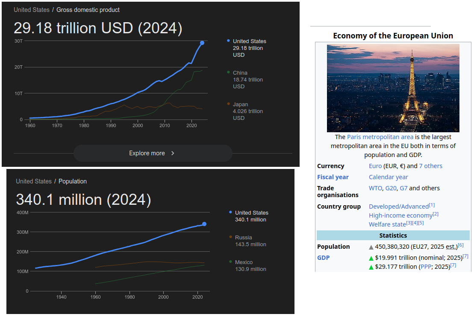Click the chevron arrow in Explore more
Viewport: 474px width, 317px height.
click(173, 153)
